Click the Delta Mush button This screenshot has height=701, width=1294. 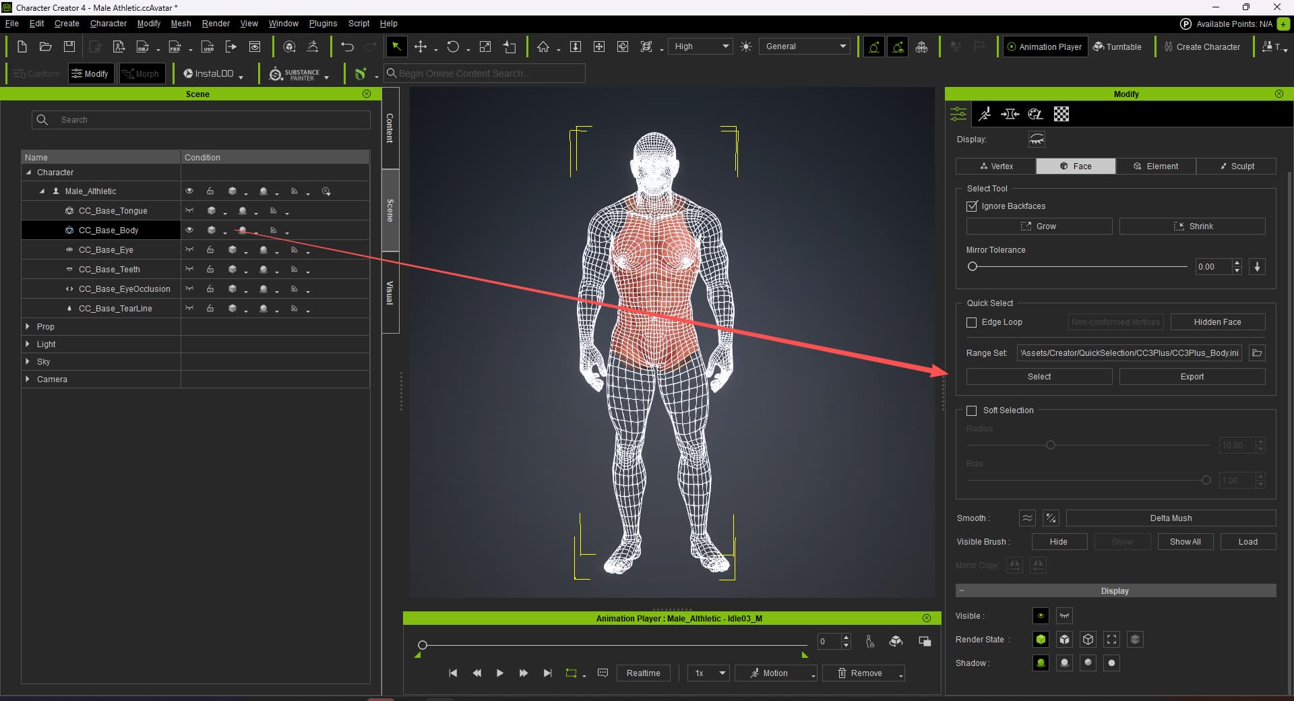pos(1170,518)
